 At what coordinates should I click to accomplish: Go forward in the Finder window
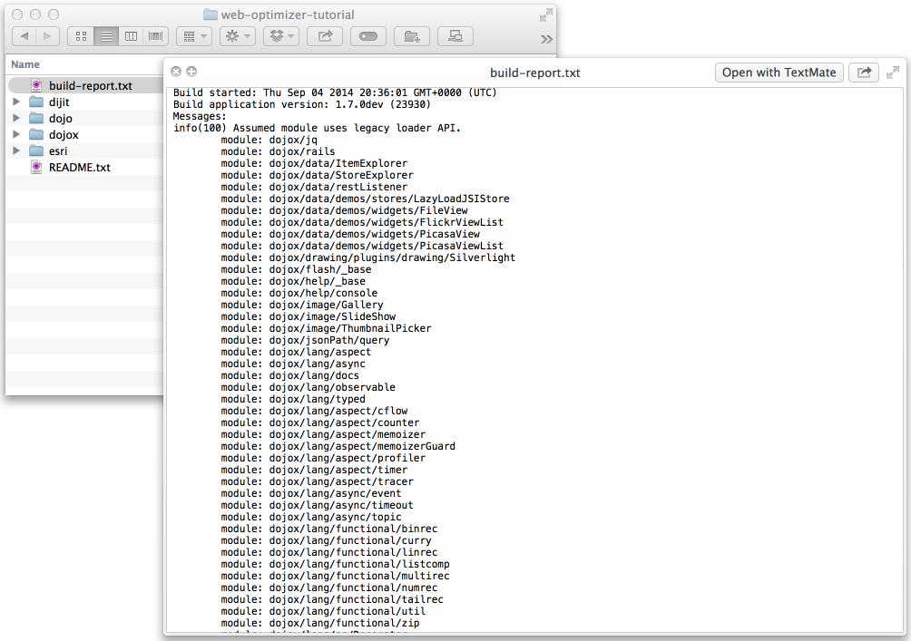47,36
